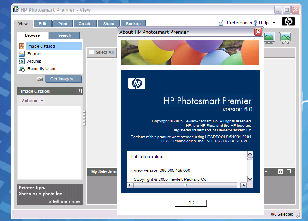
Task: Click the 'View version 060.000.155.000' text
Action: 162,170
